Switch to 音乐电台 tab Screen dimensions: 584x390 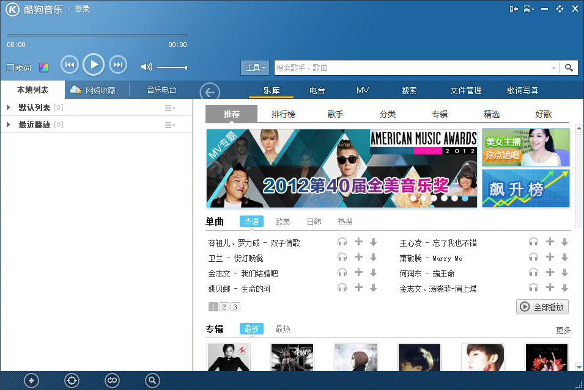click(161, 90)
